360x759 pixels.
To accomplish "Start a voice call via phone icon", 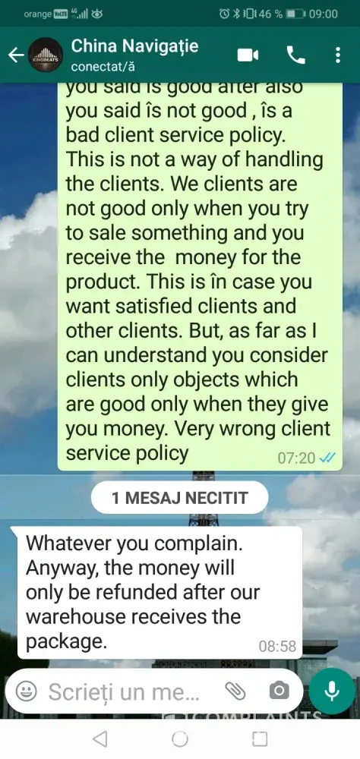I will pyautogui.click(x=296, y=55).
